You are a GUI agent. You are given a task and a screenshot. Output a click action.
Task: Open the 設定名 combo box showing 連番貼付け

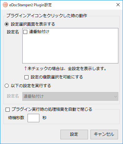tap(70, 96)
